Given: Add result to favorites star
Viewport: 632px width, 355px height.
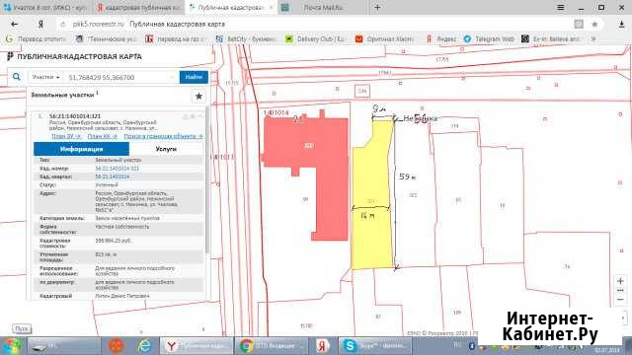Looking at the screenshot, I should point(198,97).
